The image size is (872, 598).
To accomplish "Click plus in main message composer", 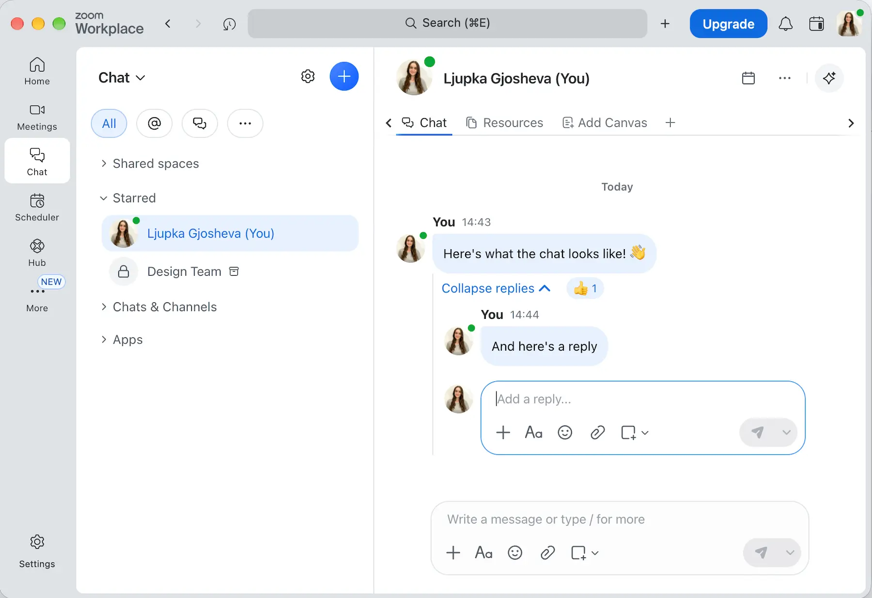I will tap(453, 553).
